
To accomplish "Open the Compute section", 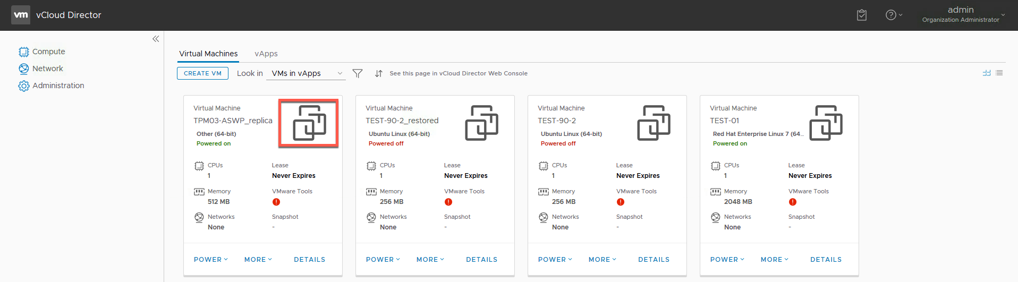I will 48,52.
